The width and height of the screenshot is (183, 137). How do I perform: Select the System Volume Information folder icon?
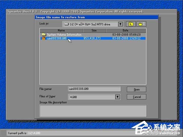tap(44, 34)
